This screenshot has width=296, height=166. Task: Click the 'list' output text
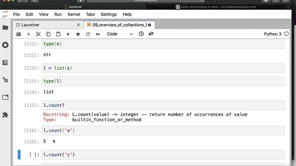[49, 92]
